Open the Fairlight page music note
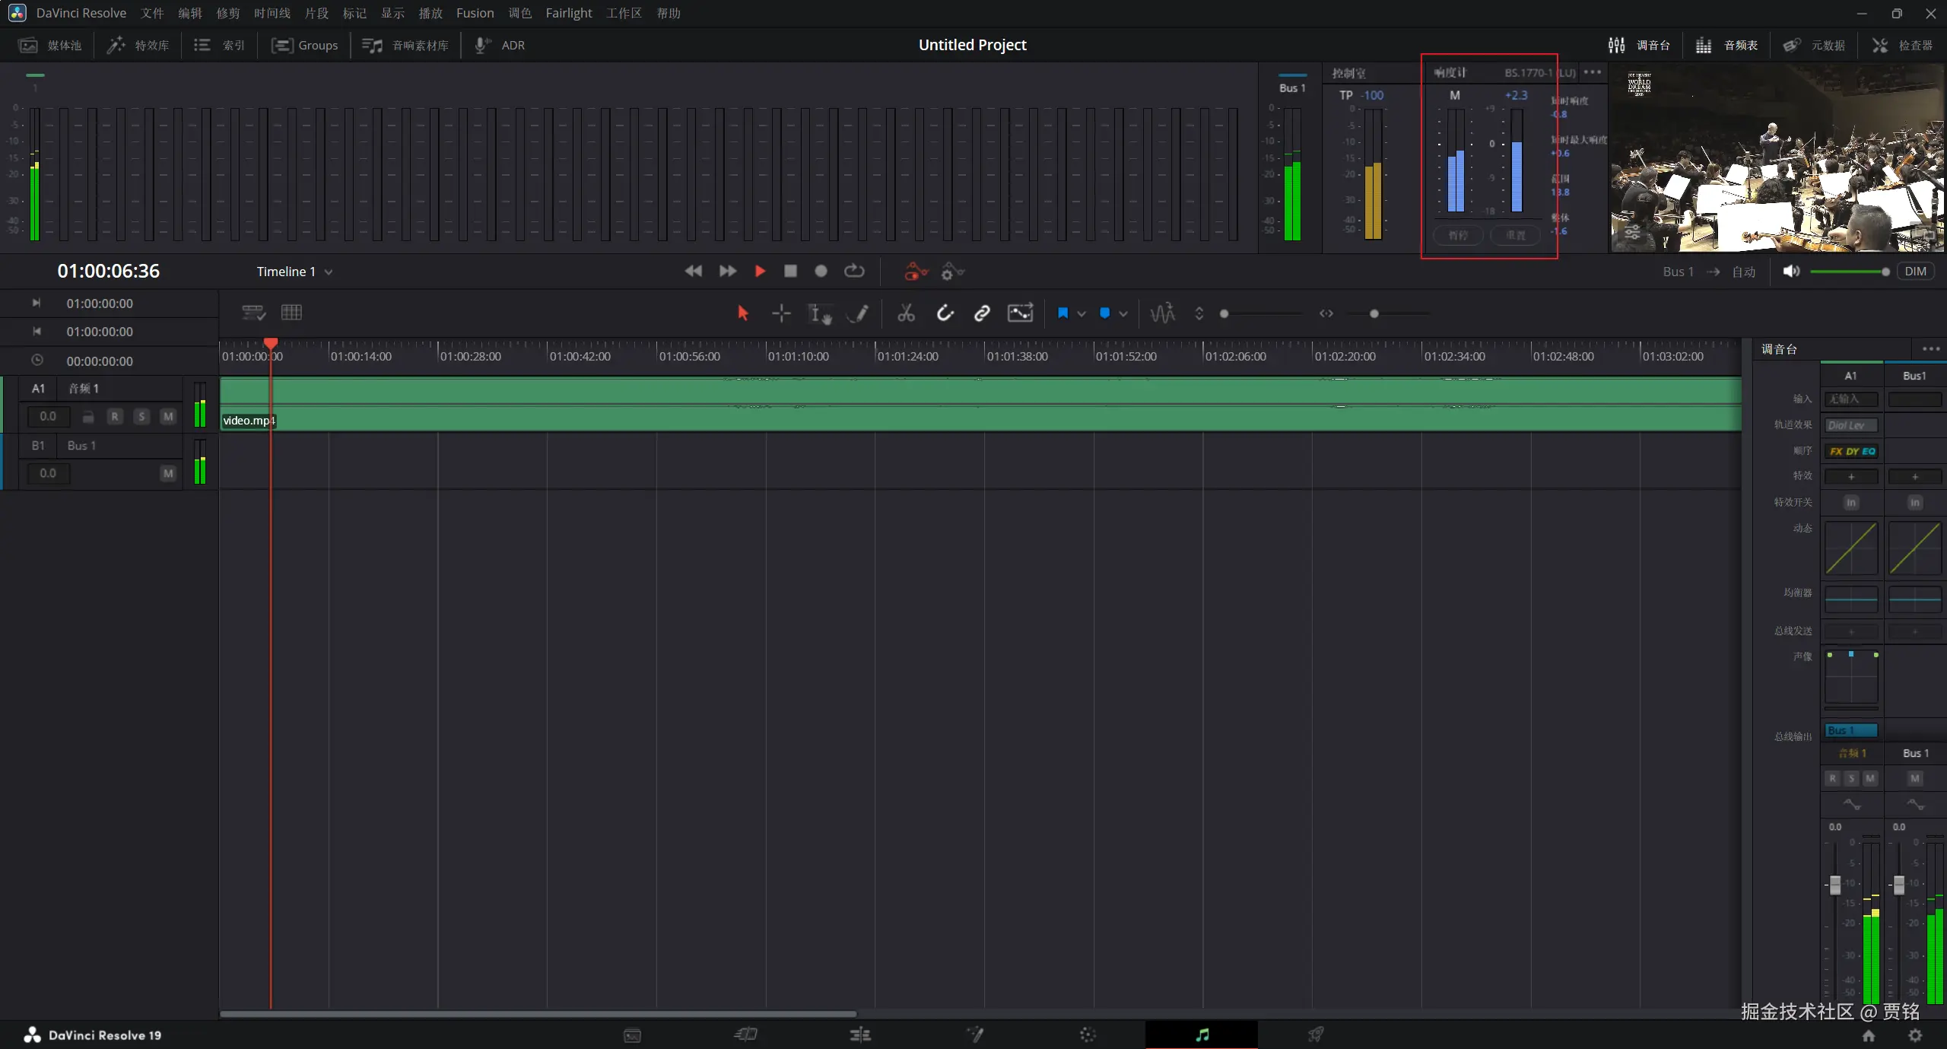Viewport: 1947px width, 1049px height. pos(1202,1035)
